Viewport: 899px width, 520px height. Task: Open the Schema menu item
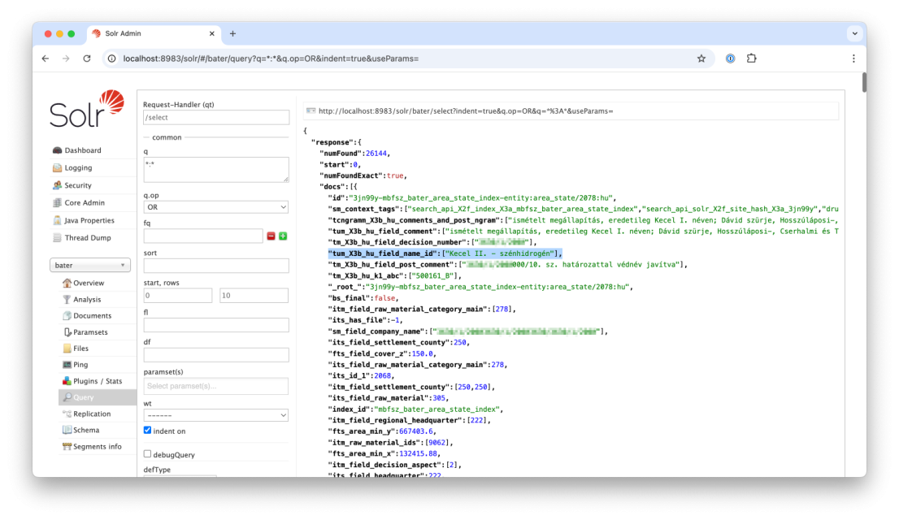(86, 431)
